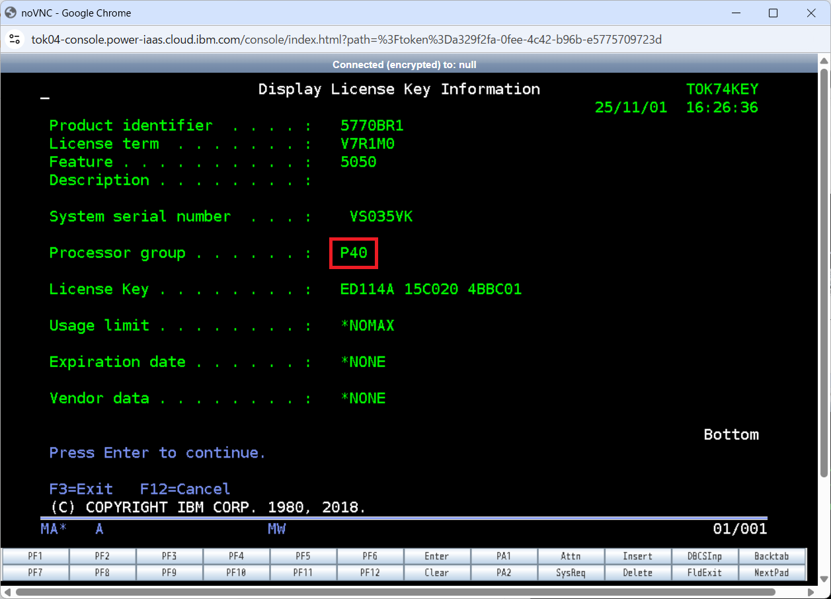Click license term value V7R1M0
This screenshot has height=599, width=831.
point(368,143)
